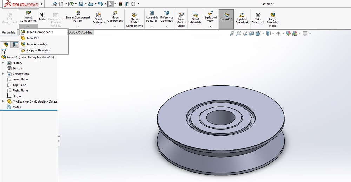Start a New Motion Study
Image resolution: width=351 pixels, height=182 pixels.
point(181,20)
